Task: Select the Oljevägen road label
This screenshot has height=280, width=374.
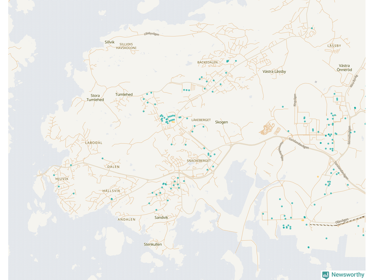Action: coord(342,221)
